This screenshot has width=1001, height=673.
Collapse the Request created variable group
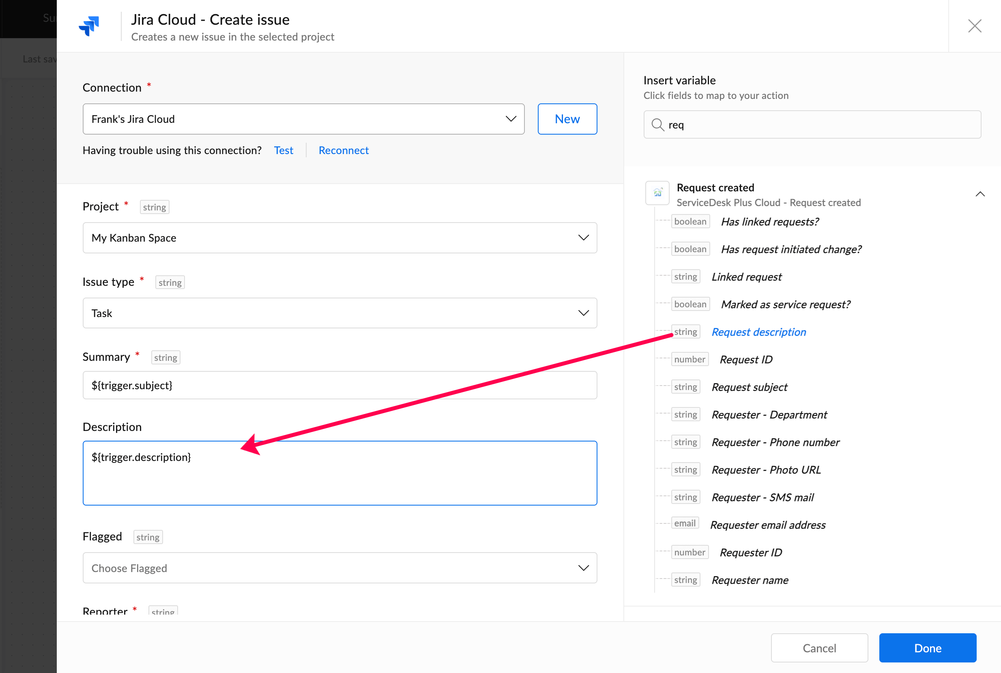[x=980, y=195]
